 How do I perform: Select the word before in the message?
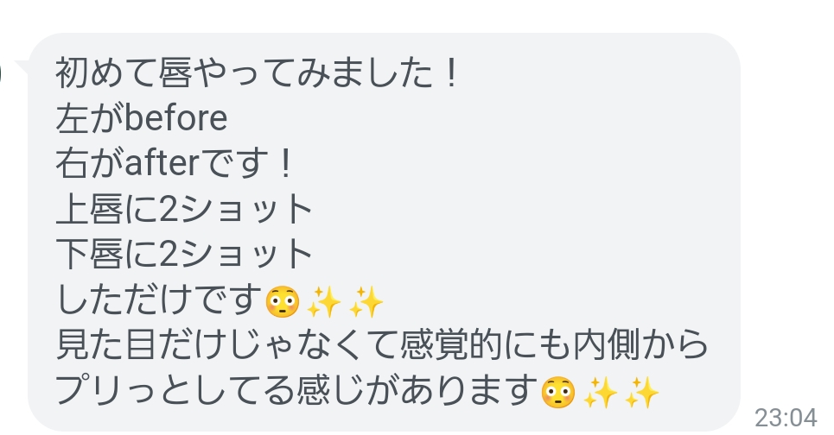coord(175,118)
